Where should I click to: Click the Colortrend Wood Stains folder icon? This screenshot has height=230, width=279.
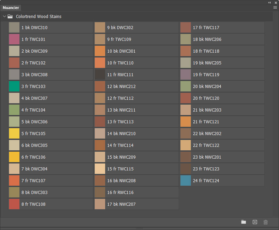point(10,17)
